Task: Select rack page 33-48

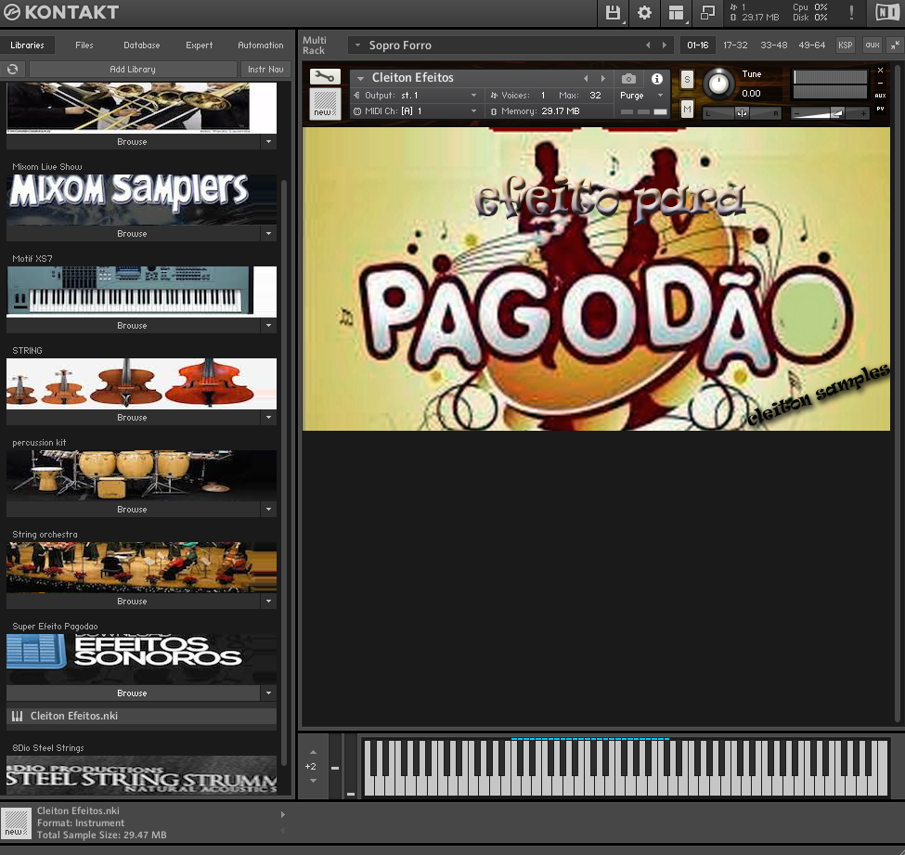Action: (773, 45)
